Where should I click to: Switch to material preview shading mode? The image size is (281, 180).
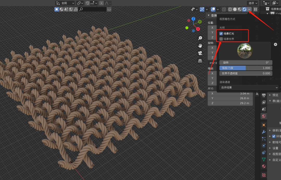[x=240, y=9]
